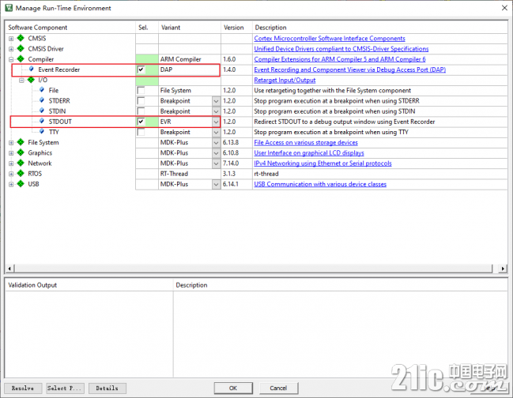
Task: Enable the TTY checkbox
Action: point(141,132)
